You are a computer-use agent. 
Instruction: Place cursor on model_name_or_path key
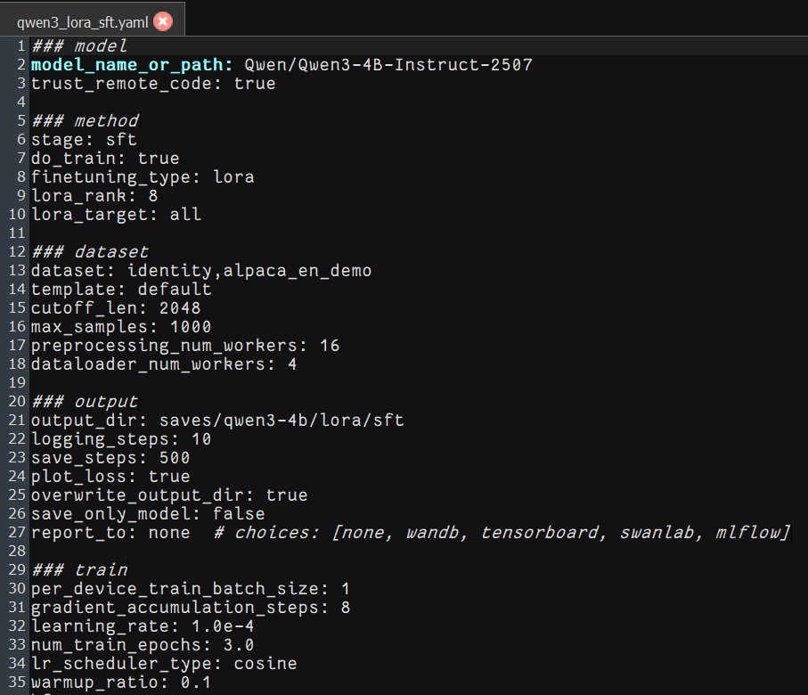127,65
